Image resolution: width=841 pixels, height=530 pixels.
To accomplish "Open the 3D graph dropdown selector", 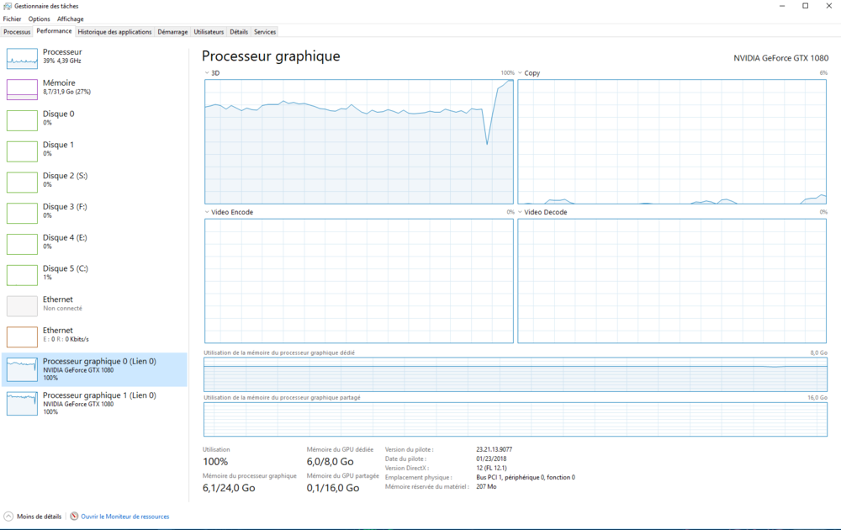I will (x=207, y=73).
